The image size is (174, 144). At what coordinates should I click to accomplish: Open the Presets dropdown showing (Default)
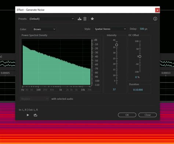pos(51,19)
